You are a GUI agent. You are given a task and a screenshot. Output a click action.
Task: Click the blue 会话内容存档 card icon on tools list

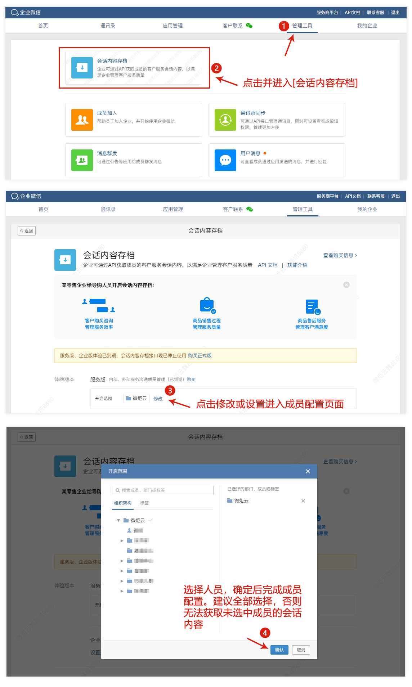click(82, 67)
